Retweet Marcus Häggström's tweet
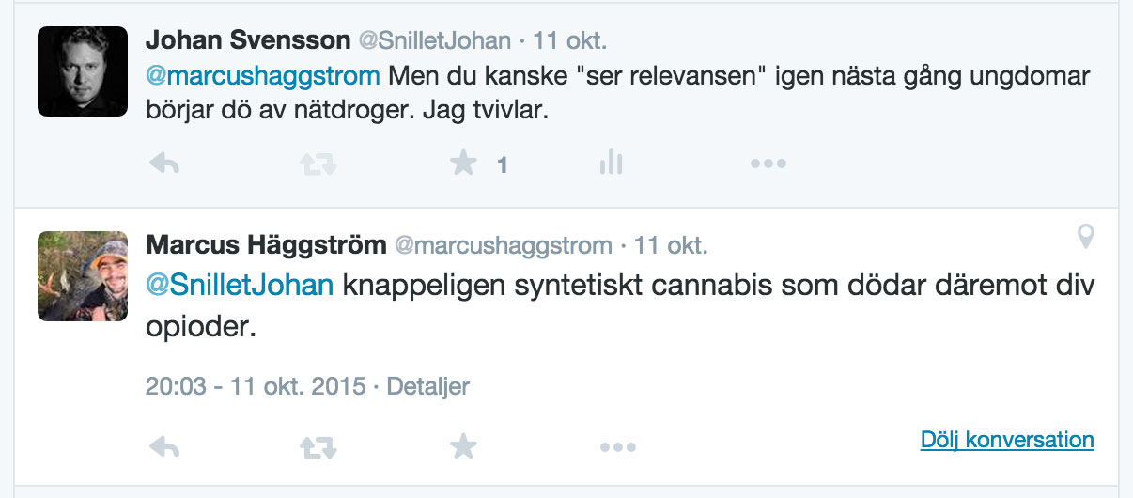The image size is (1133, 498). coord(318,448)
